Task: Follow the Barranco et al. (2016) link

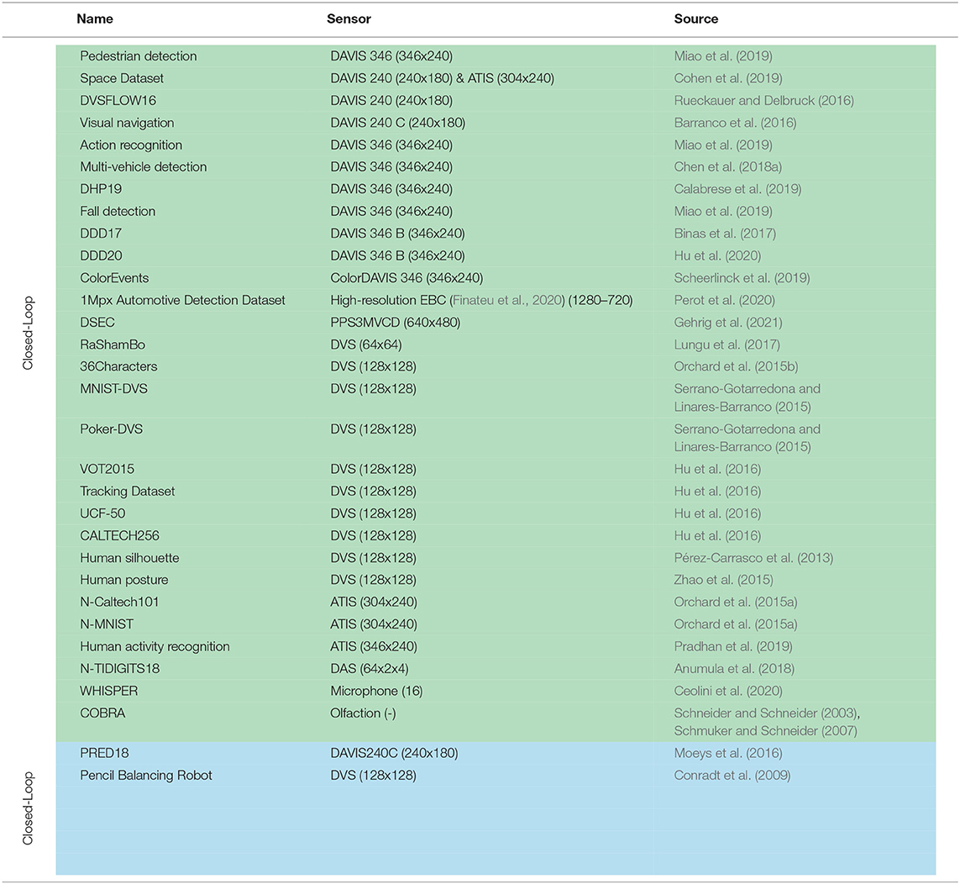Action: (x=735, y=123)
